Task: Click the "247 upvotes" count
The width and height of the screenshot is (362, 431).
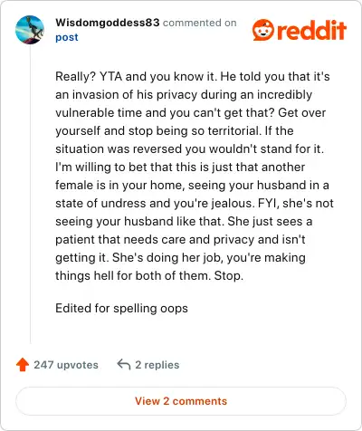Action: [66, 365]
